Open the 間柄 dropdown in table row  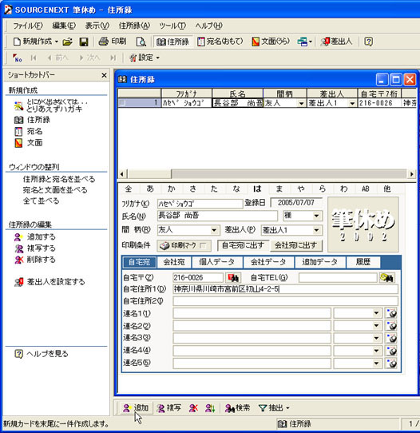(x=301, y=104)
